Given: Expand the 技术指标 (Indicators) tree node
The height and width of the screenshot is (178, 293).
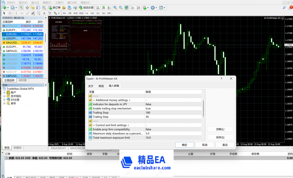Looking at the screenshot, I should click(x=4, y=96).
